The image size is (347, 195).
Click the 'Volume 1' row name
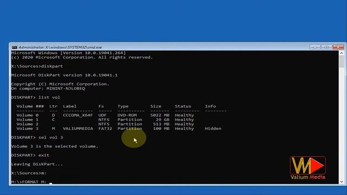point(28,120)
